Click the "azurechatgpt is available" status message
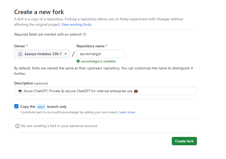Image resolution: width=226 pixels, height=159 pixels. [x=98, y=61]
